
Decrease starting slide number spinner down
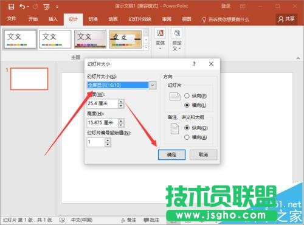[x=108, y=144]
